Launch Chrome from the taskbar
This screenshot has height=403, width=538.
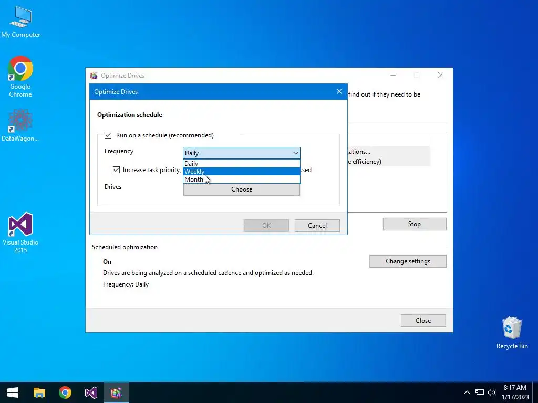pos(65,393)
